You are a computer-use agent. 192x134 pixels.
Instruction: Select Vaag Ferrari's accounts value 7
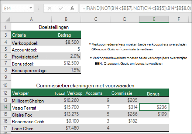coord(96,107)
